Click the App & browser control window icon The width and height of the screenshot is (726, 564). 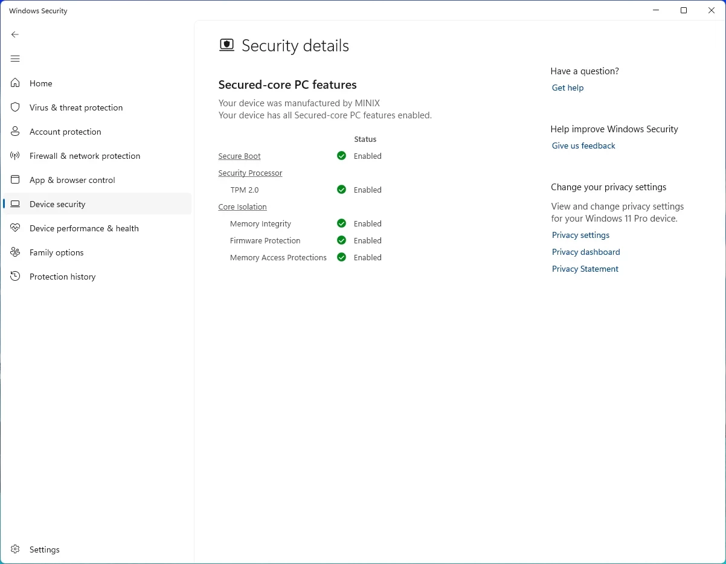(x=16, y=180)
